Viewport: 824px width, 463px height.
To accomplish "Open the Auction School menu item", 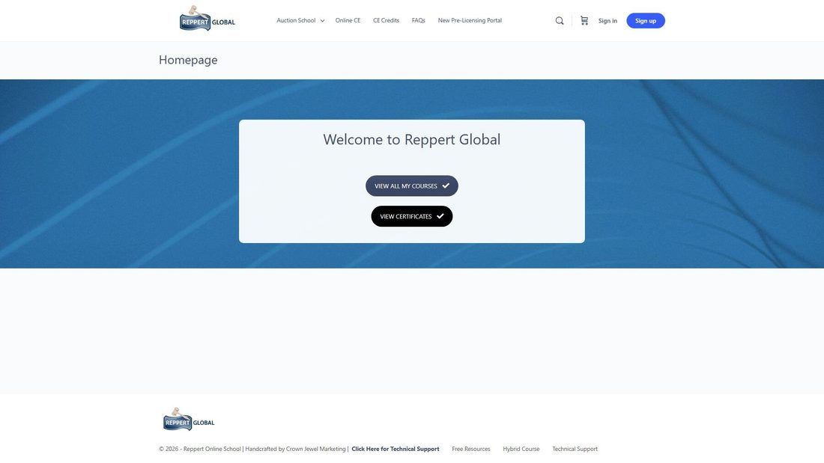I will (296, 20).
